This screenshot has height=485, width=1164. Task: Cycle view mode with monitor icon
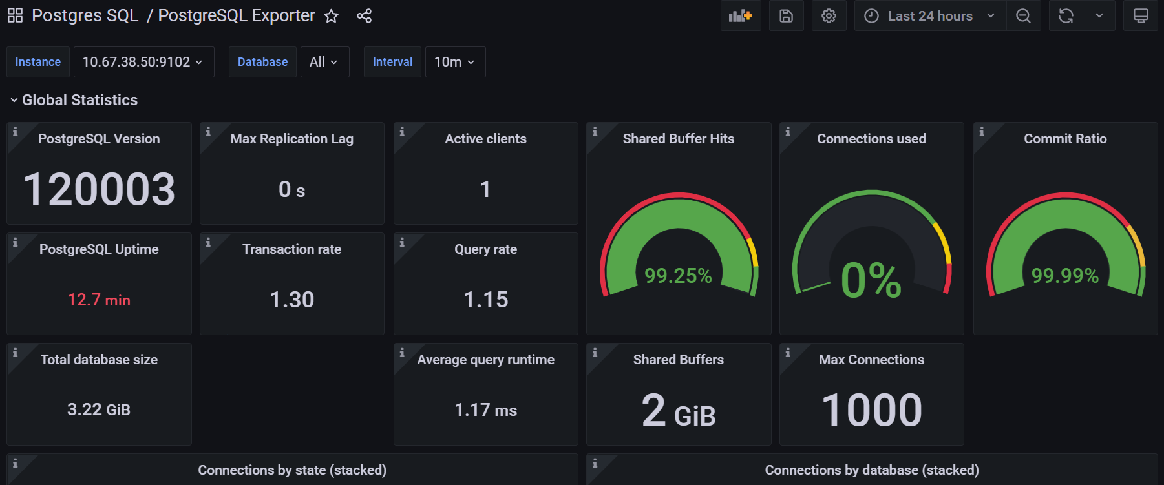click(1141, 16)
